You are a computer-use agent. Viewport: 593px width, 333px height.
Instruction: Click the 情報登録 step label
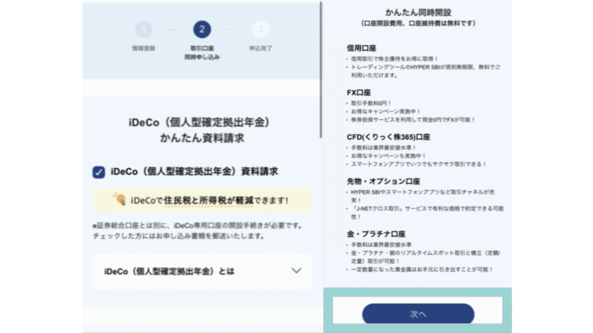144,49
